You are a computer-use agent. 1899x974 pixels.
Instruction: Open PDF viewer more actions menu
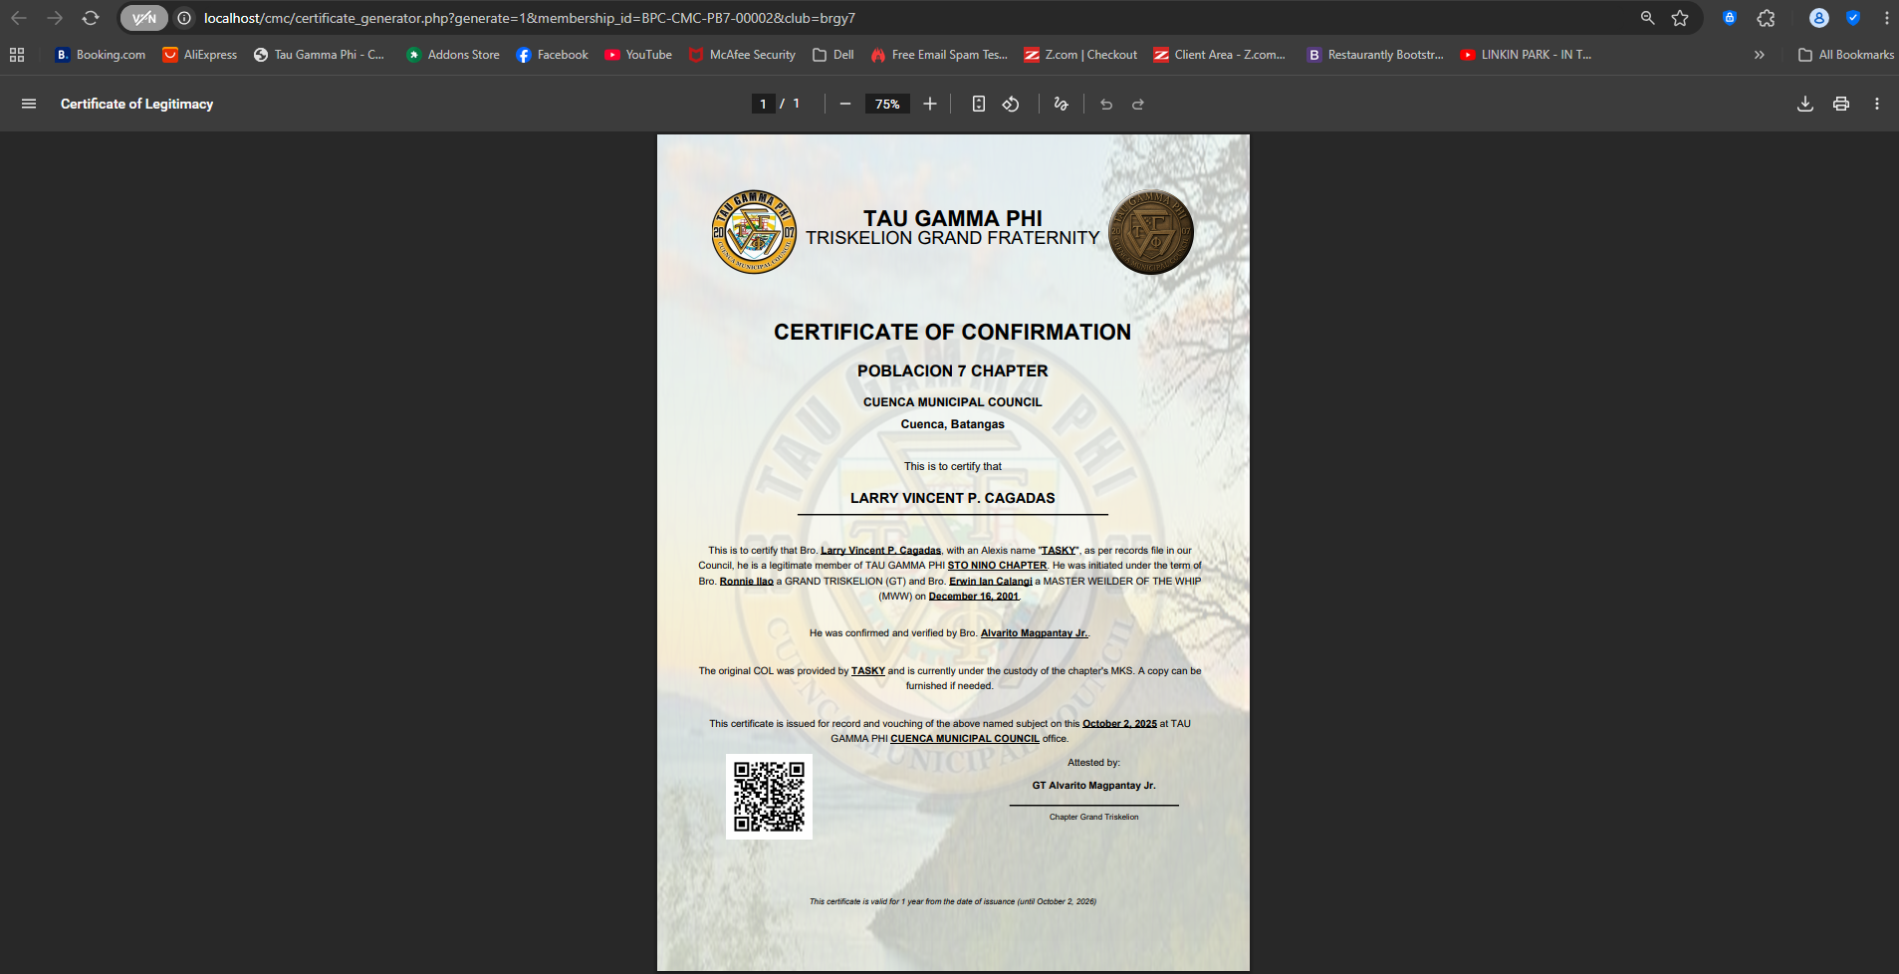[1877, 104]
